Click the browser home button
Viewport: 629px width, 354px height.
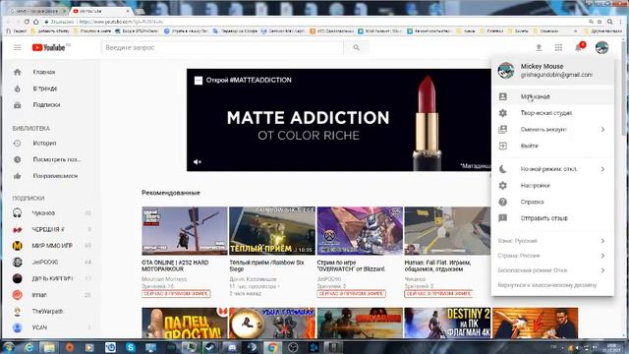[x=36, y=22]
